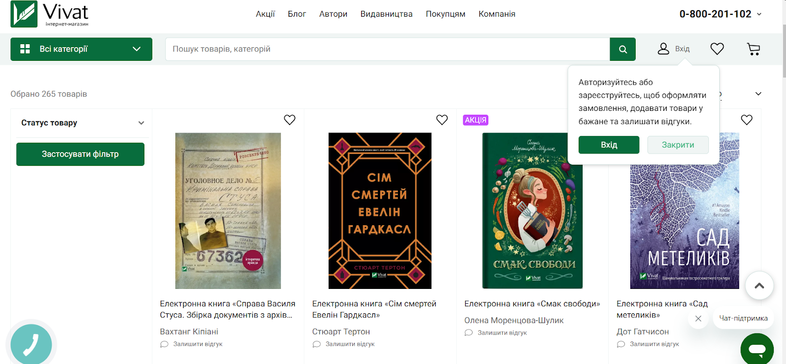786x364 pixels.
Task: Click Залишити відгук under Стюарт Тертон
Action: coord(350,344)
